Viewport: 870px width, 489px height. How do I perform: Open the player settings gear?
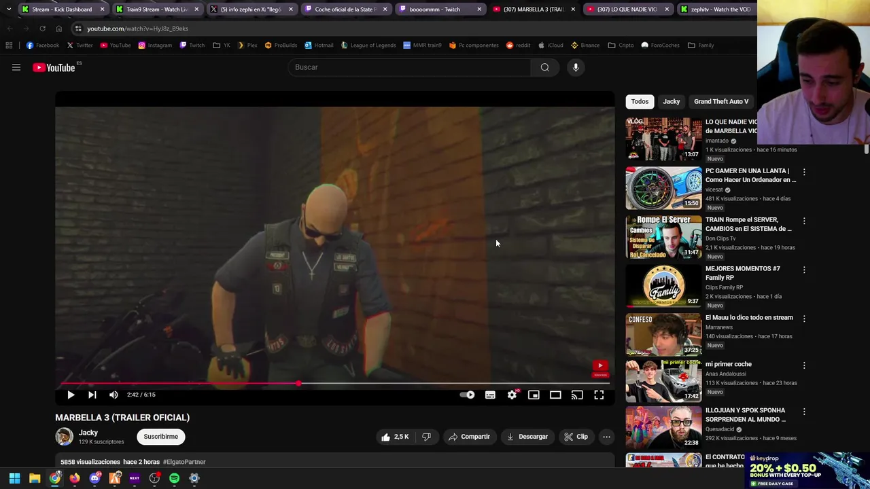[512, 395]
